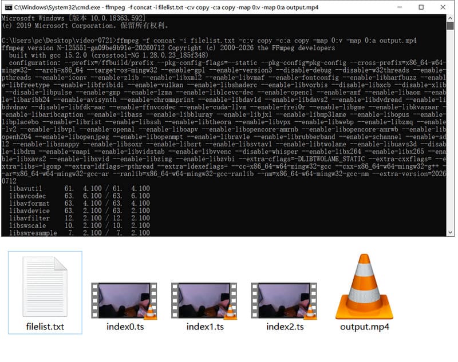Click the ffmpeg concat command line
Image resolution: width=458 pixels, height=362 pixels.
pyautogui.click(x=209, y=41)
